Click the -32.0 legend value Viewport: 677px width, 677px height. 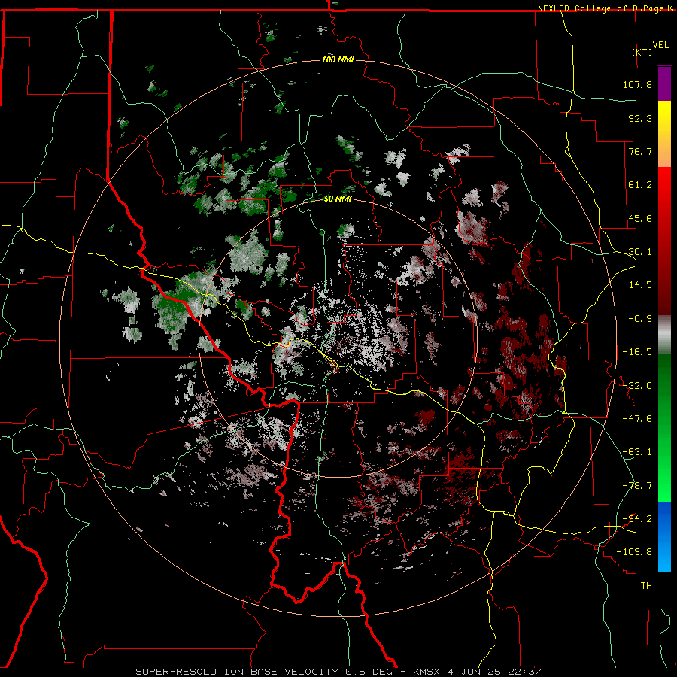(x=637, y=386)
